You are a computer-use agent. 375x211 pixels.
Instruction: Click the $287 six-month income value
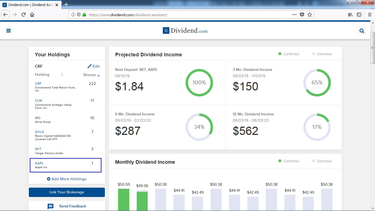point(128,131)
